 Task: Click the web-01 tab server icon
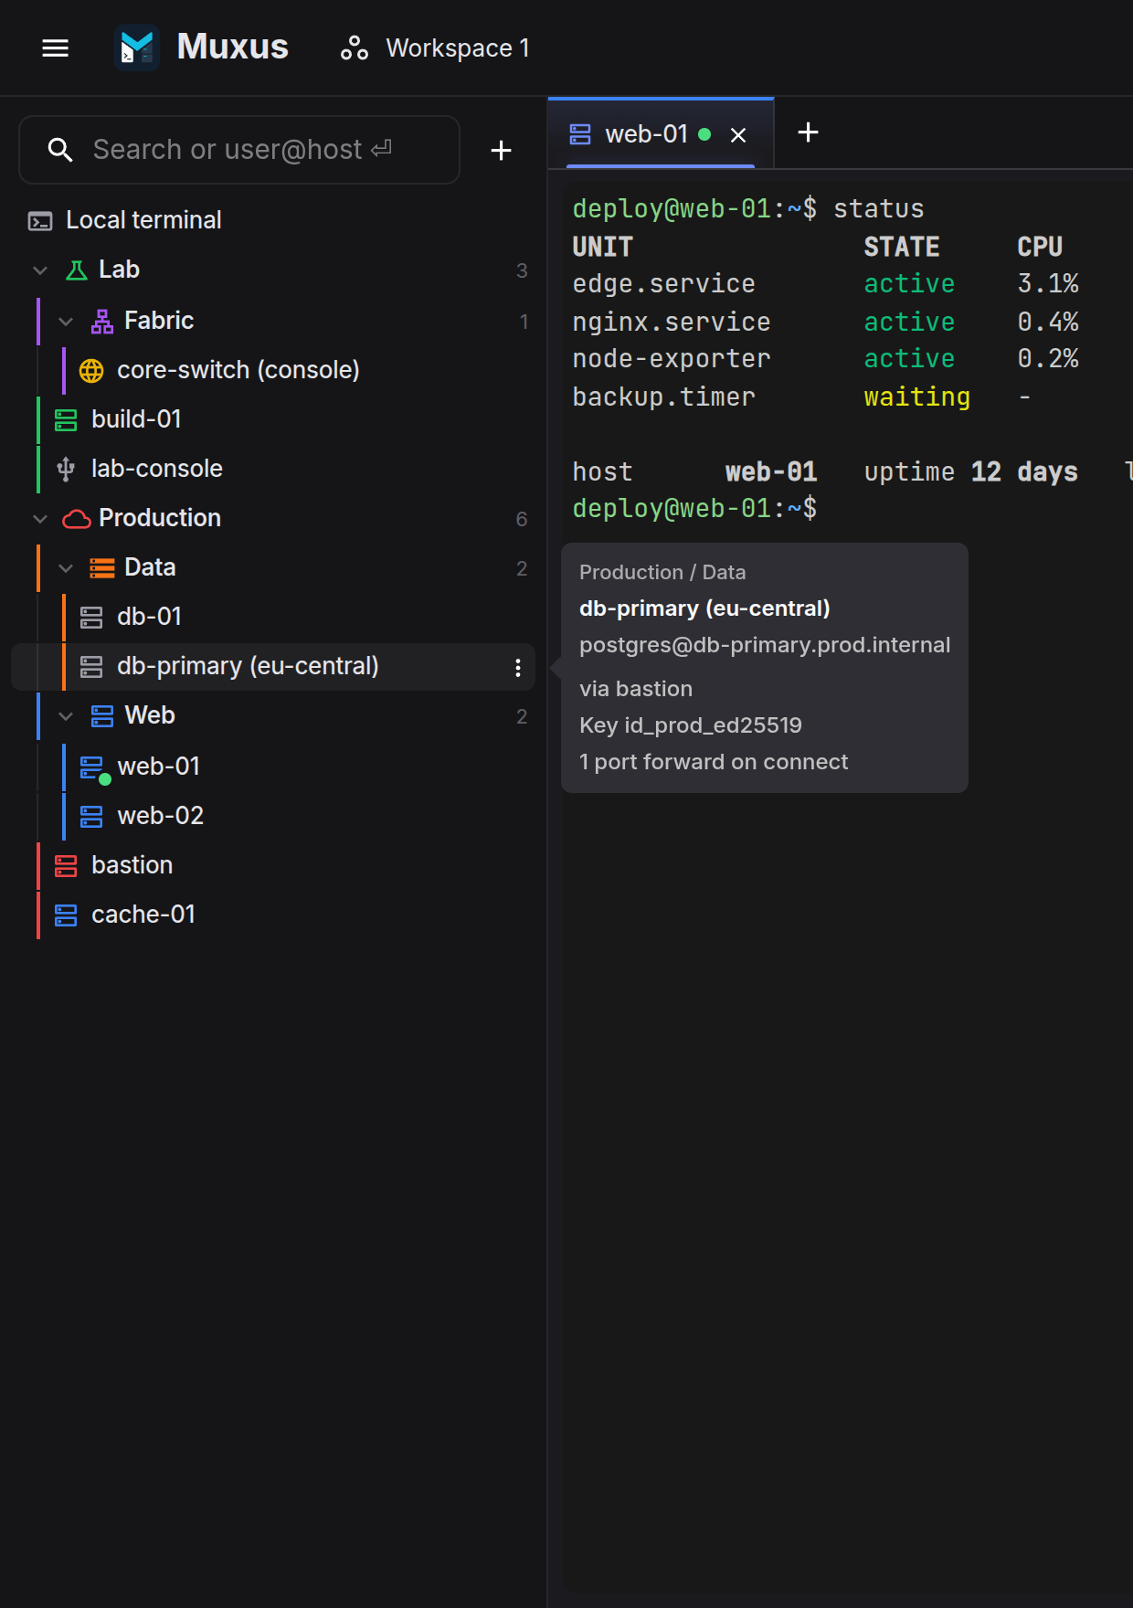pos(580,134)
